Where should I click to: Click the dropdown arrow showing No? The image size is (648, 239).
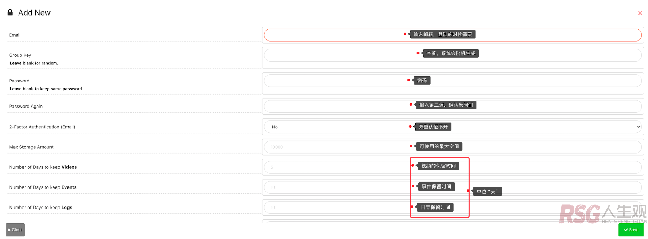(x=638, y=127)
